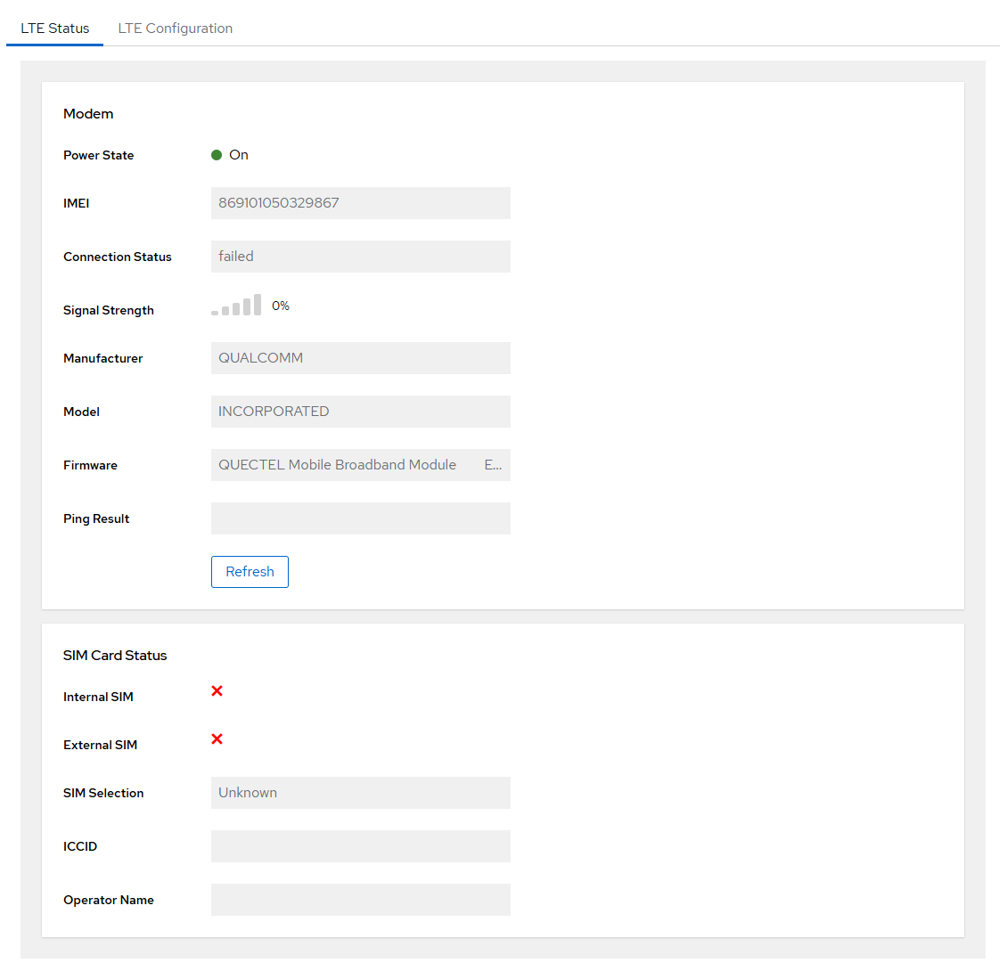Click the empty Operator Name field
The width and height of the screenshot is (1007, 971).
point(360,900)
